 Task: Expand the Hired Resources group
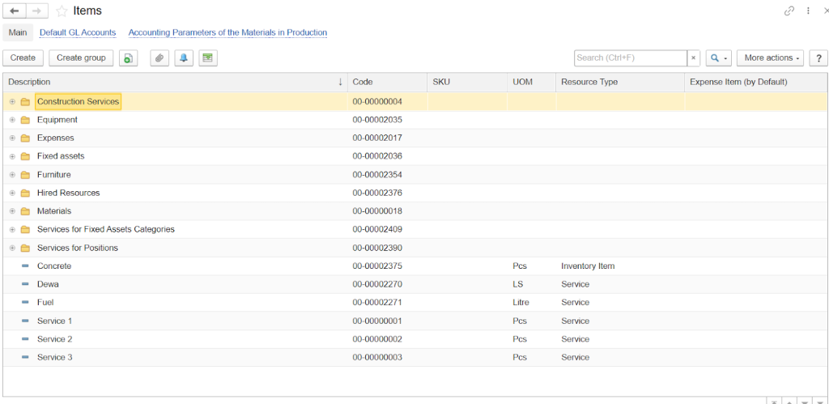click(x=12, y=193)
